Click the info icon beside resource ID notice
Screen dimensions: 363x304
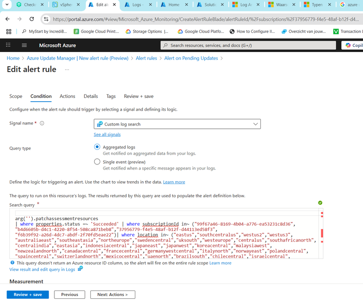point(12,263)
